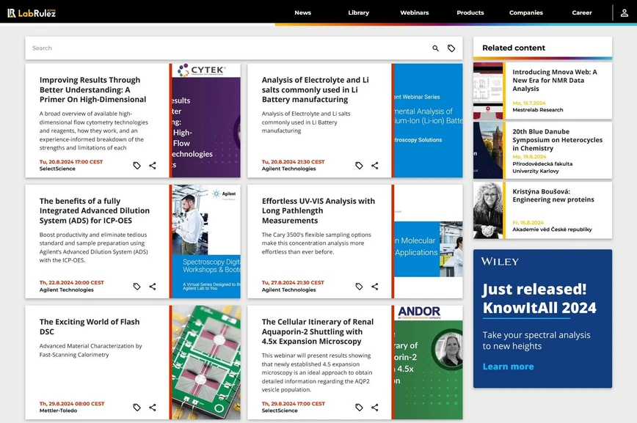
Task: Click the Agilent Spectroscopy Digital Workshops thumbnail
Action: (206, 241)
